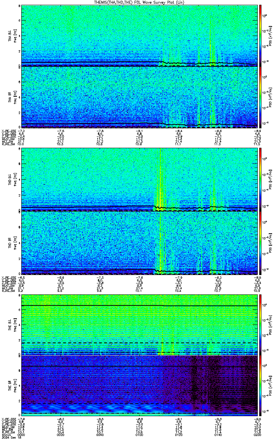Click the 0140 time tick label
This screenshot has height=440, width=275.
tap(218, 434)
